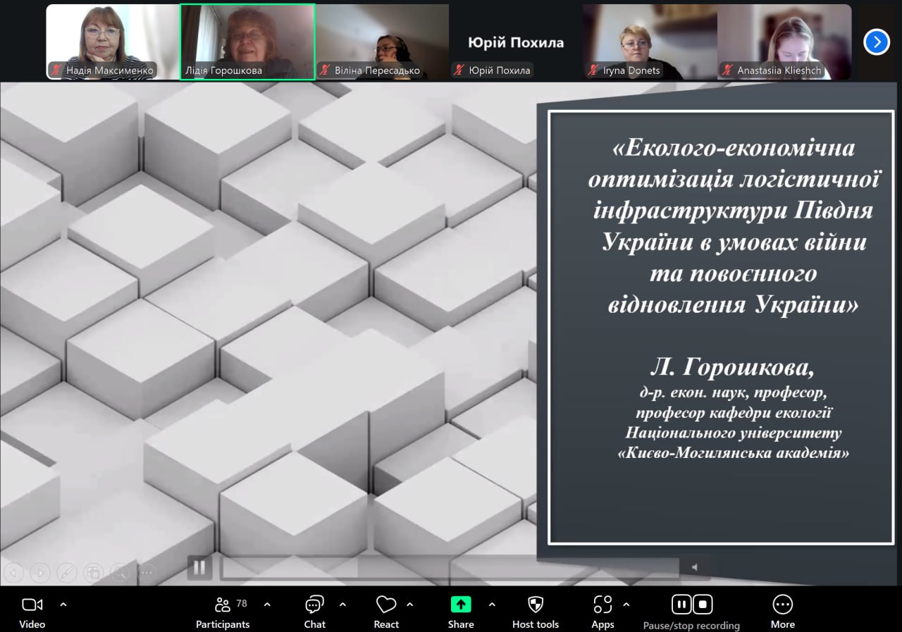Select the slideshow pen tool icon
This screenshot has height=632, width=902.
click(66, 572)
